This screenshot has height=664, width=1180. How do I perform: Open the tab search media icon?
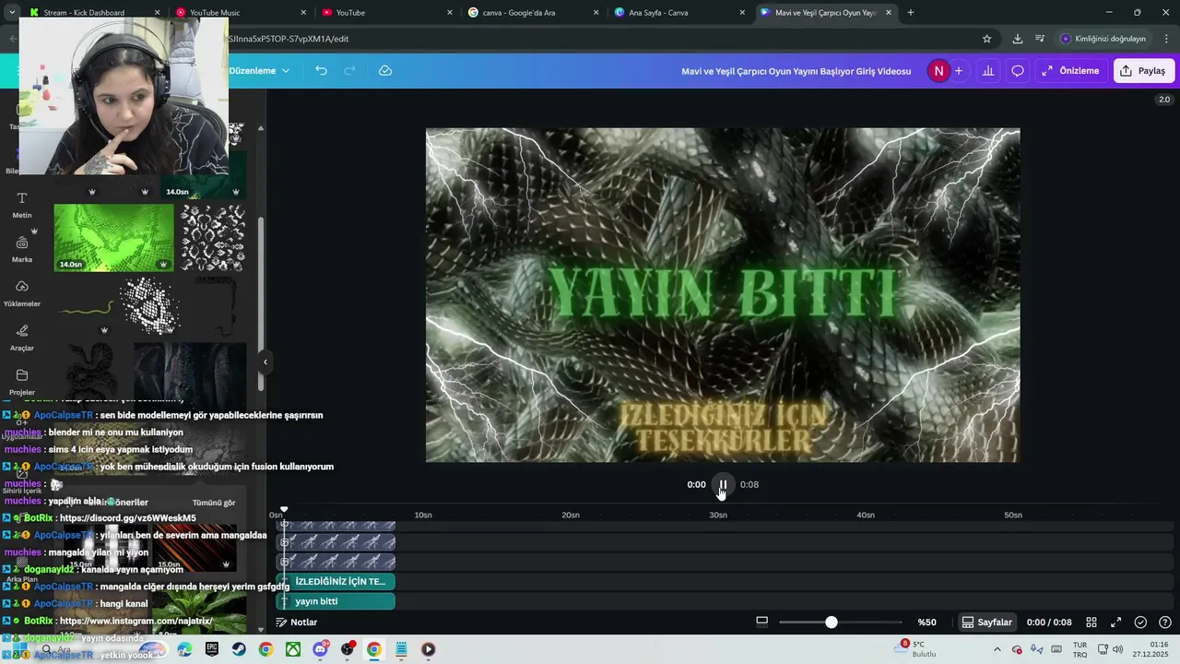pos(1040,39)
